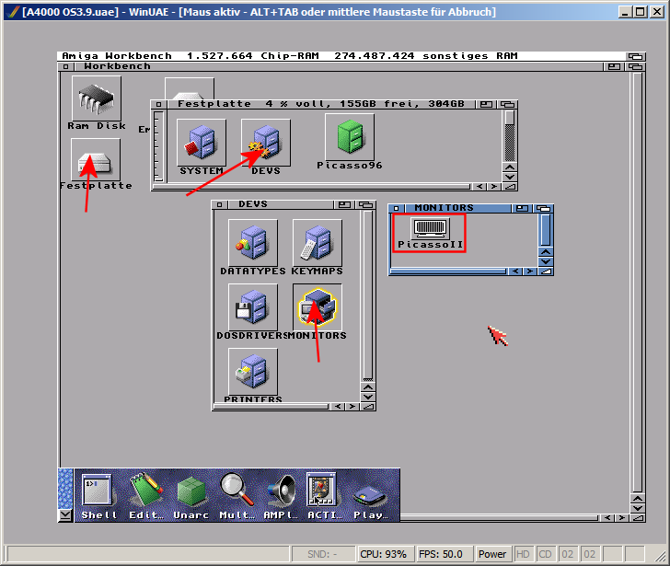Open the PRINTERS drawer

click(253, 371)
